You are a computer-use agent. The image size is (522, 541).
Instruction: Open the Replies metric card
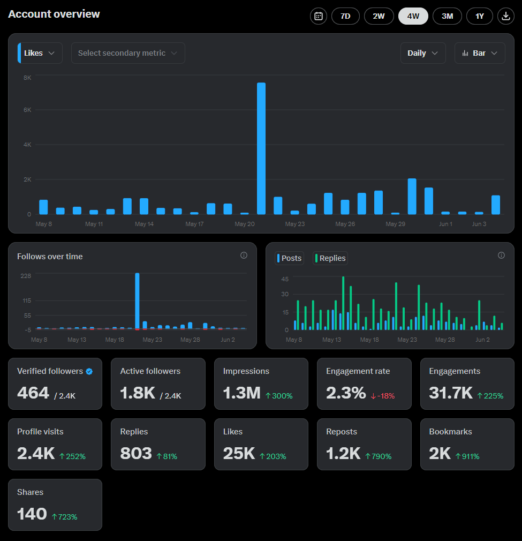[158, 445]
